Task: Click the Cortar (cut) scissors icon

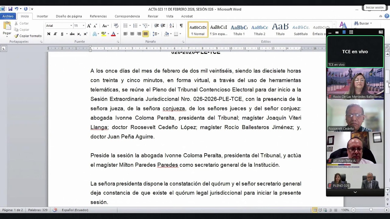Action: (x=16, y=23)
